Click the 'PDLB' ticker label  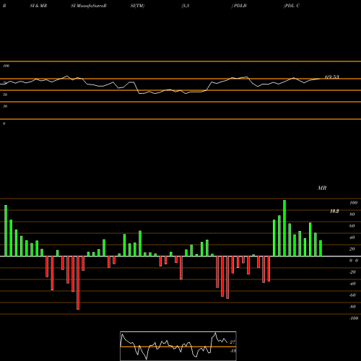[240, 6]
